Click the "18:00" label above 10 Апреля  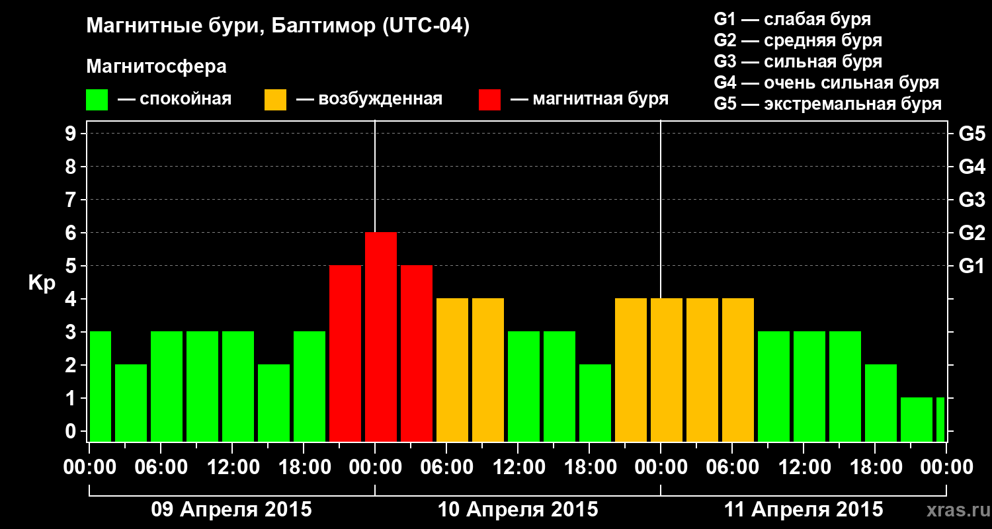pos(589,467)
